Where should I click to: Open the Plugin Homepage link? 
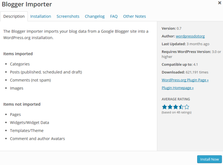pos(177,88)
